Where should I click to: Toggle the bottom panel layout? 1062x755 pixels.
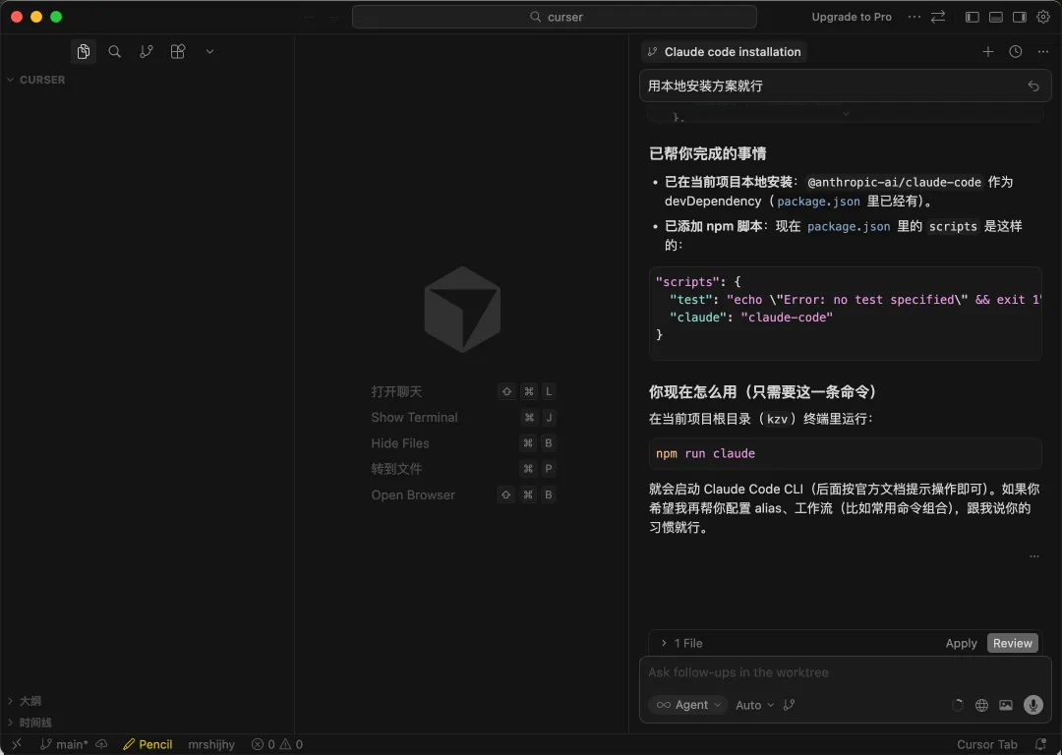pos(995,17)
